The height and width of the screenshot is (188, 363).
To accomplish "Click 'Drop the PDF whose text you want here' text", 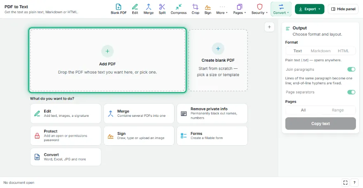I will 107,72.
